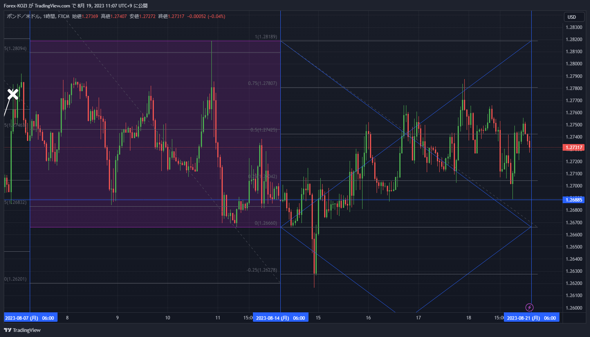590x337 pixels.
Task: Click the TradingView logo at the bottom
Action: (x=22, y=330)
